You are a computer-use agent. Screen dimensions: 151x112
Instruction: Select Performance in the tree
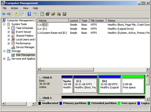pos(23,43)
